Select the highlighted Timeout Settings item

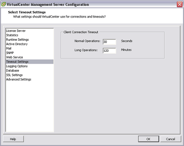pos(29,61)
